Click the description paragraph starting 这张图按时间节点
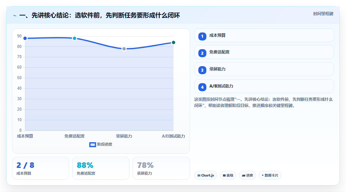 pyautogui.click(x=263, y=102)
